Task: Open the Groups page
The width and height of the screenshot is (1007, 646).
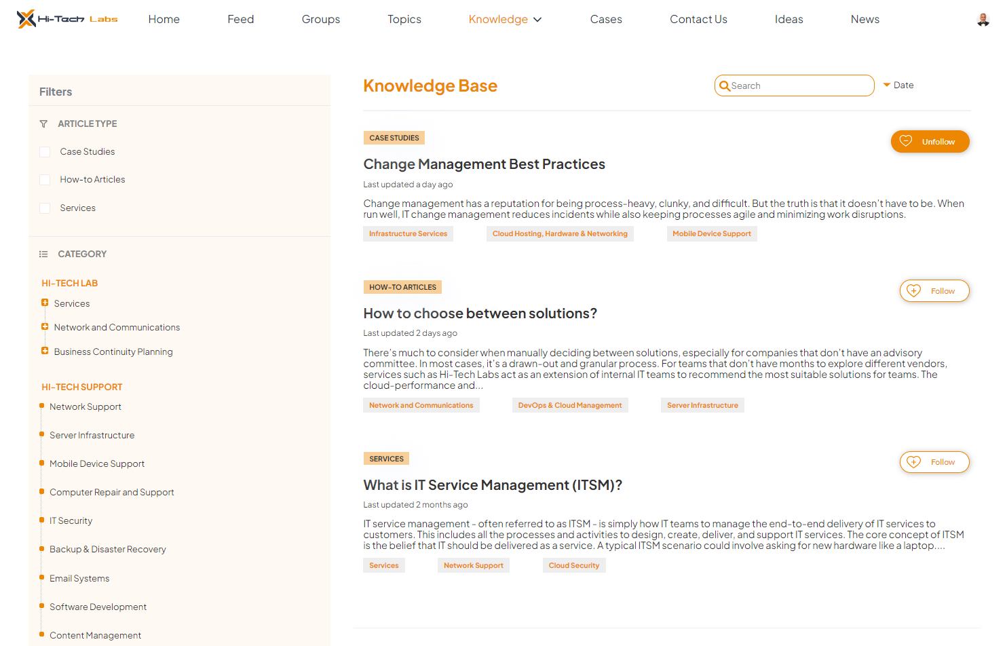Action: [321, 19]
